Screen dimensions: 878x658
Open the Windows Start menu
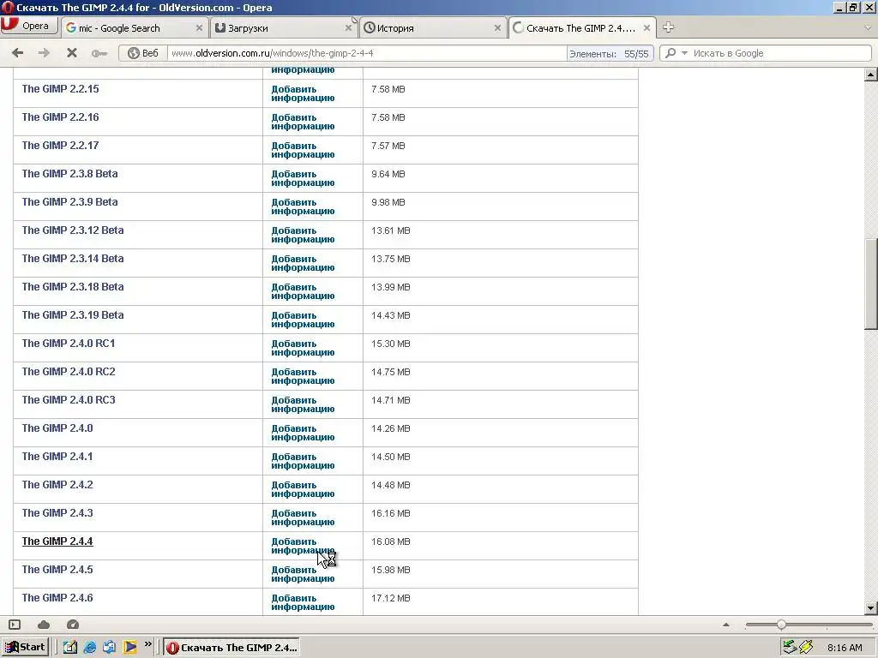(x=25, y=648)
